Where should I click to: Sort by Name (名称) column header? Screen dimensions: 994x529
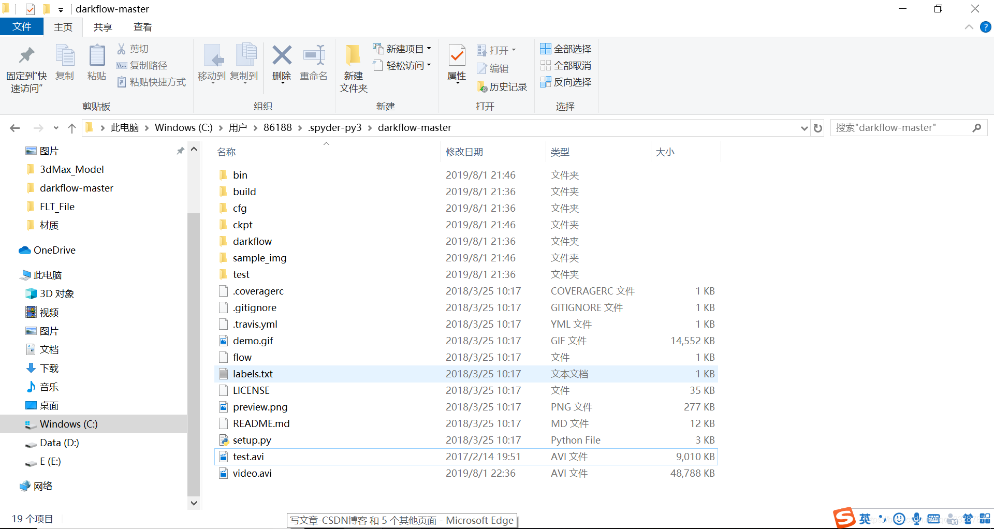(326, 152)
